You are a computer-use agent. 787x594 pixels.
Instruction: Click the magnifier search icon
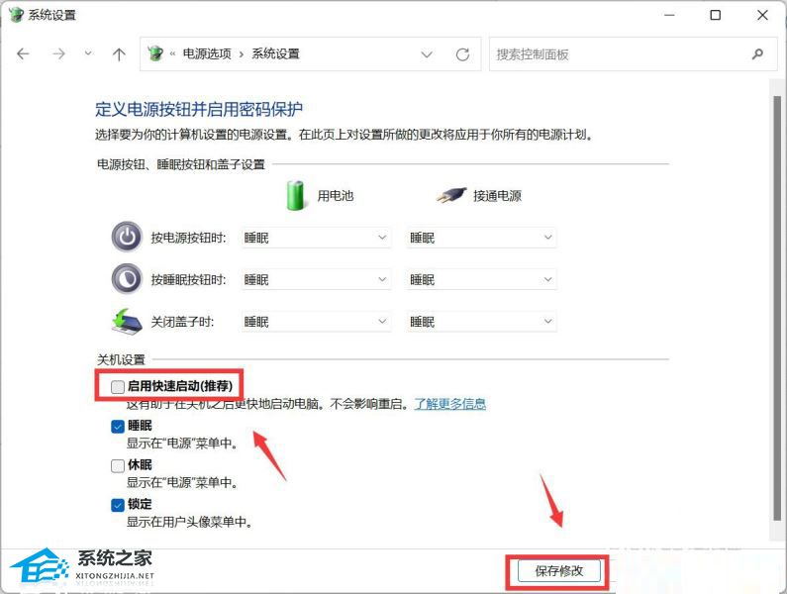(758, 53)
